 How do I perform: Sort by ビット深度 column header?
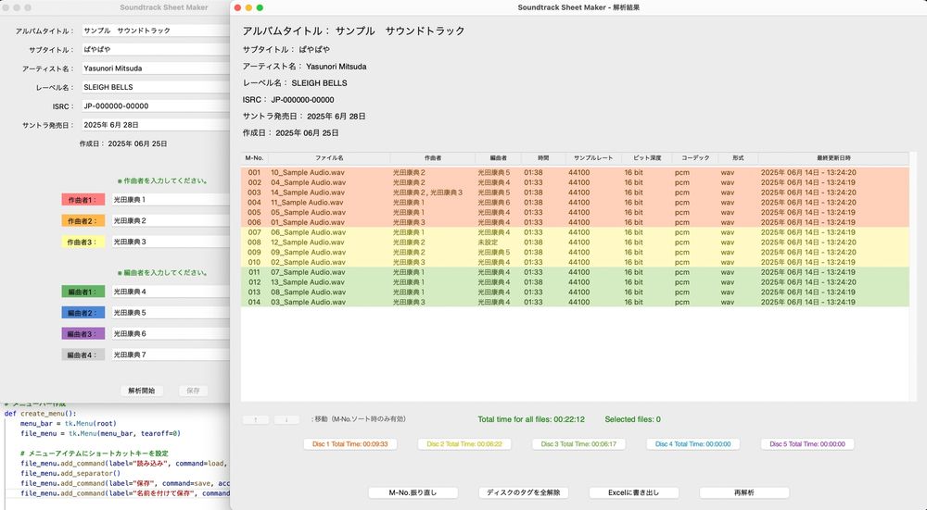[647, 158]
